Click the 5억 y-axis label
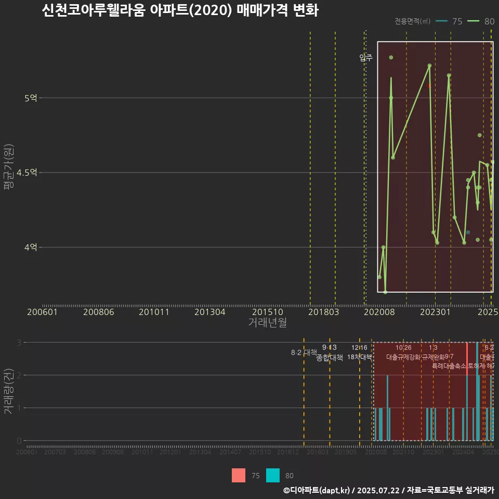 click(31, 98)
